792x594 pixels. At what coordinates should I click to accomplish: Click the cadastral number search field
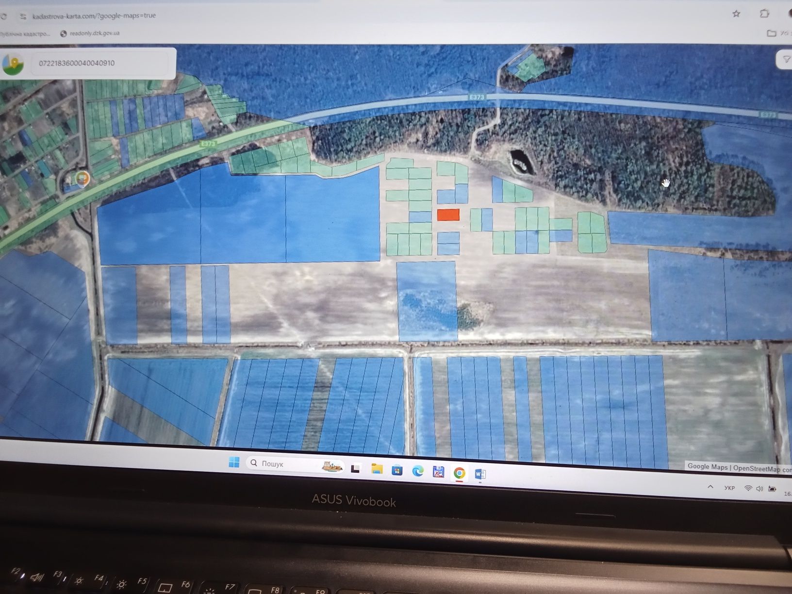click(x=99, y=63)
